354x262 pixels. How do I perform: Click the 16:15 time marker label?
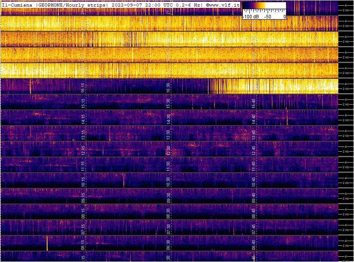83,87
